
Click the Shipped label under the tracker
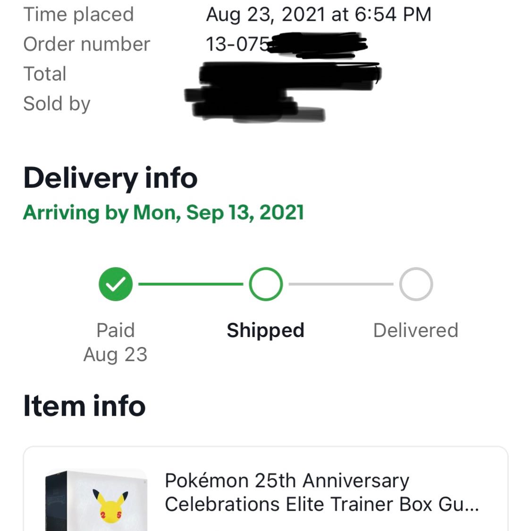[x=265, y=330]
